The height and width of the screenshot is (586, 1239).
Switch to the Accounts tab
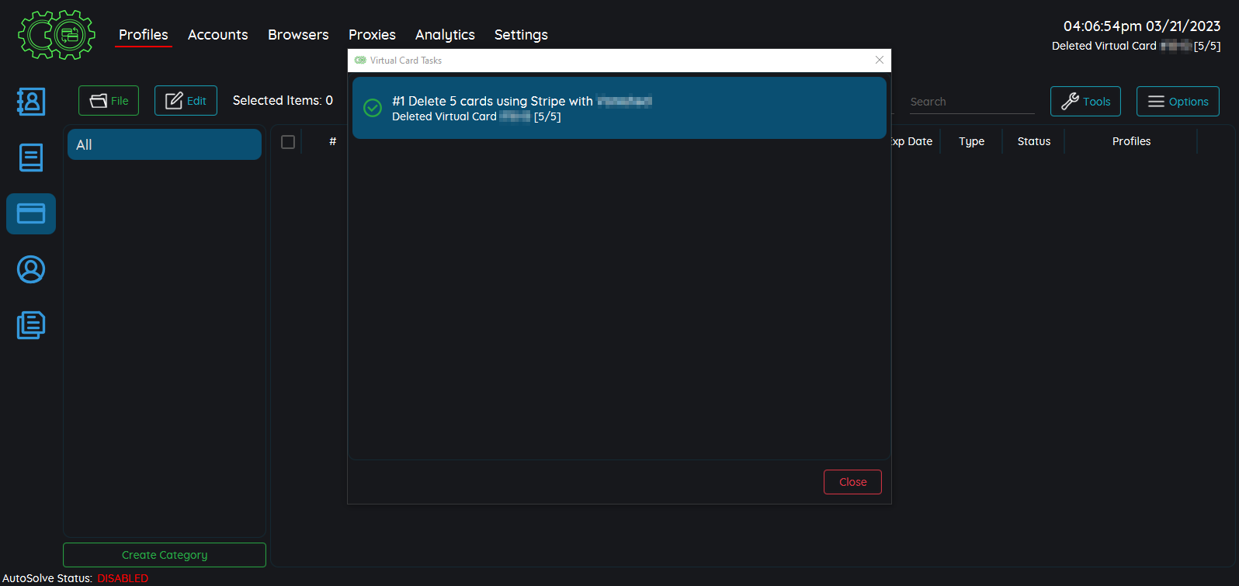point(218,35)
